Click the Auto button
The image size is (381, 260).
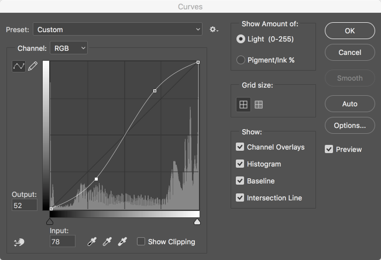pyautogui.click(x=349, y=104)
